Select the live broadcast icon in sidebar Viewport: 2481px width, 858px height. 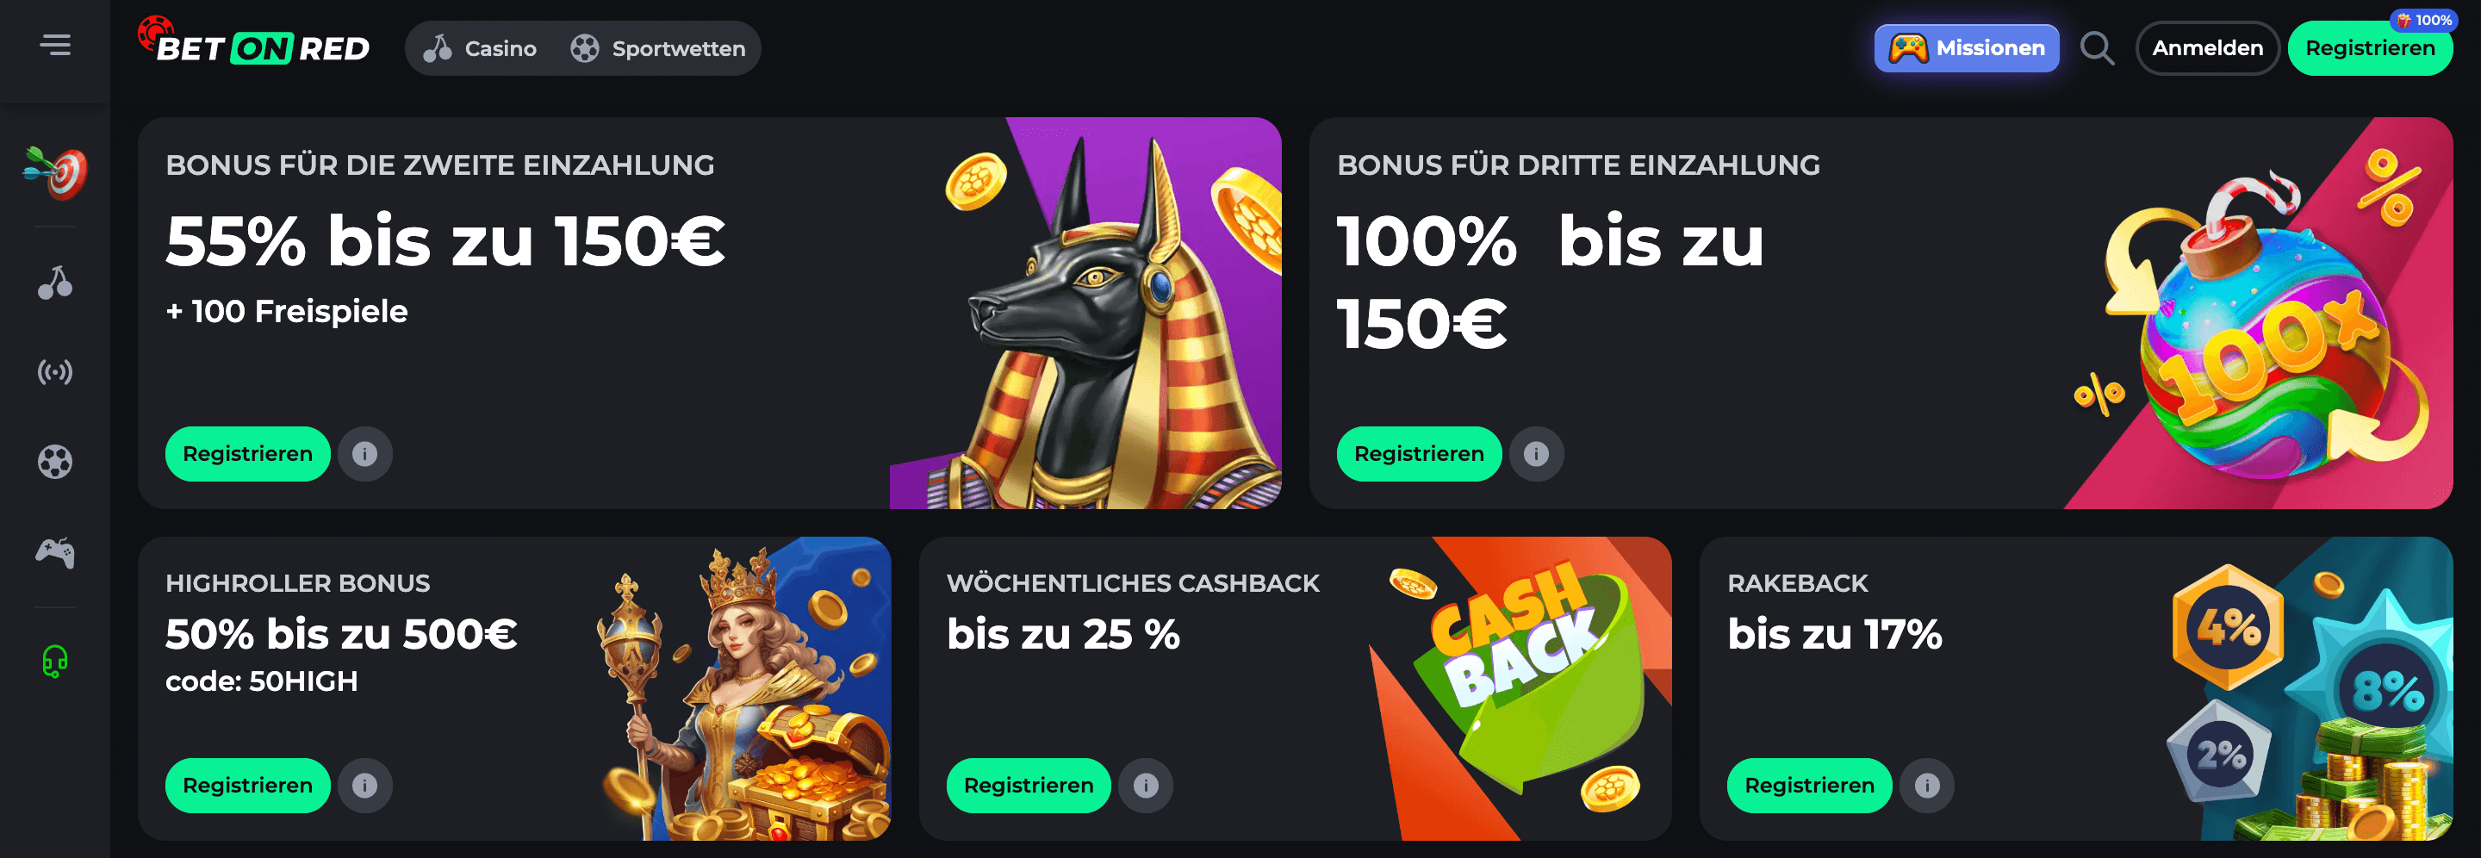click(55, 371)
